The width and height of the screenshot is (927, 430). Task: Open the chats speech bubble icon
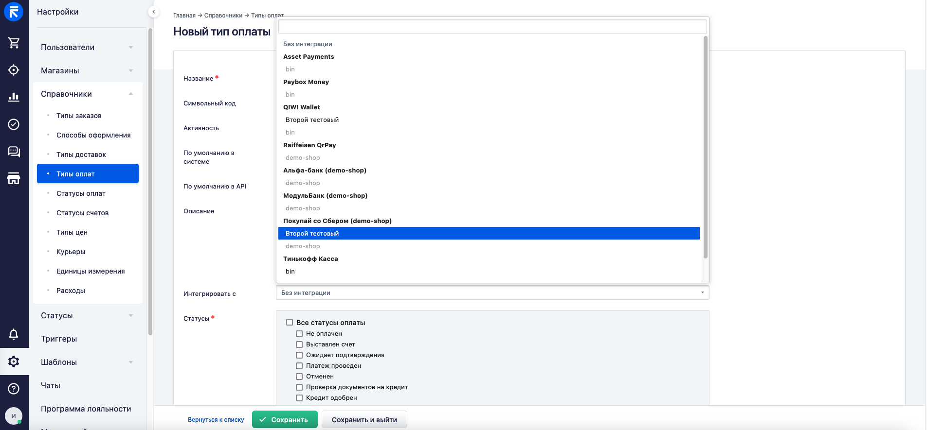(x=14, y=152)
